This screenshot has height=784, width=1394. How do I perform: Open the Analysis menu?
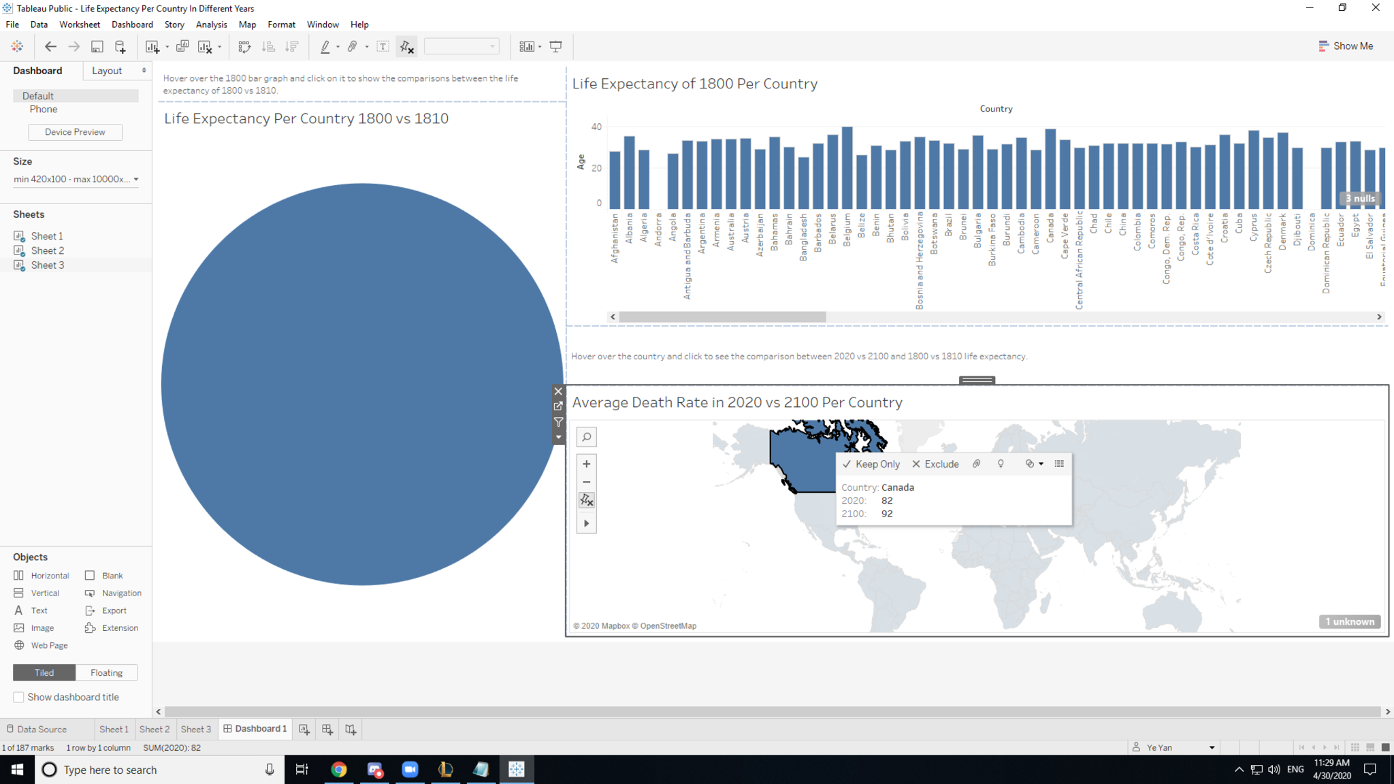click(x=211, y=24)
